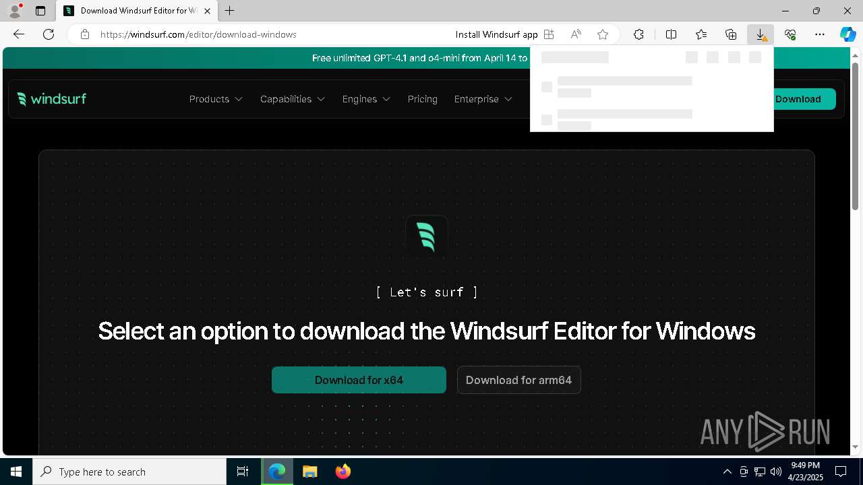Expand the Enterprise menu

point(483,99)
